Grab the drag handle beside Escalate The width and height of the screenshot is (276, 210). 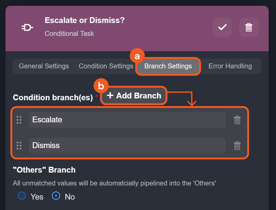click(19, 120)
